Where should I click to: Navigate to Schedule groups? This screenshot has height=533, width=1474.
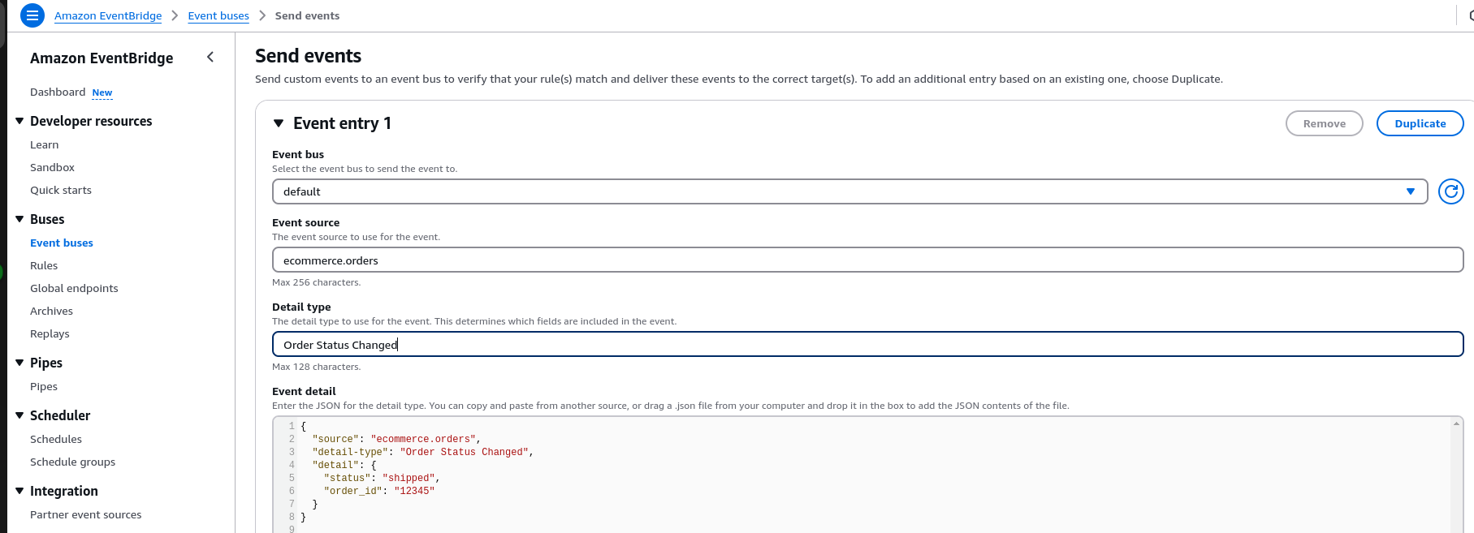[72, 462]
